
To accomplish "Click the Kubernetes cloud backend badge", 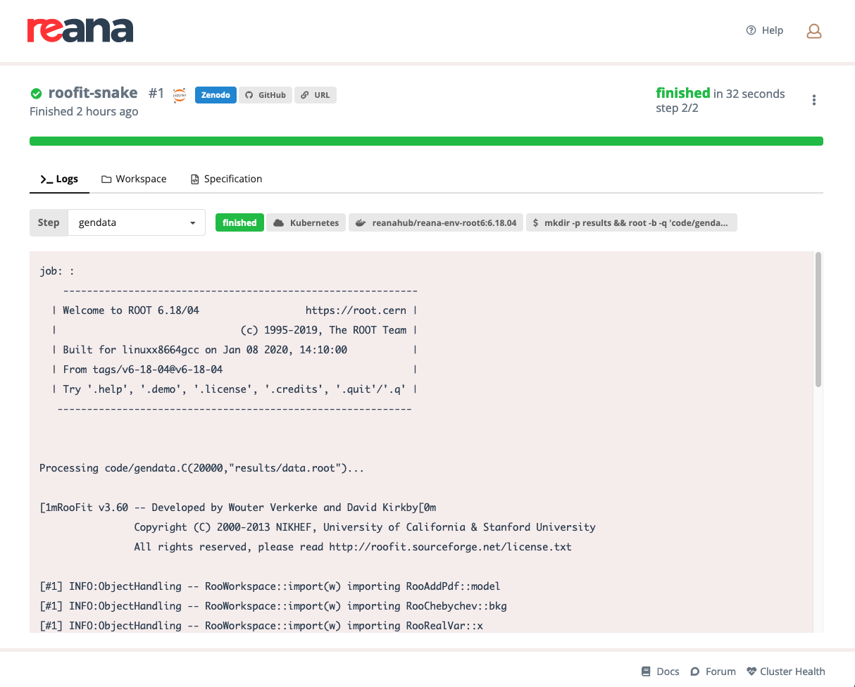I will 306,222.
